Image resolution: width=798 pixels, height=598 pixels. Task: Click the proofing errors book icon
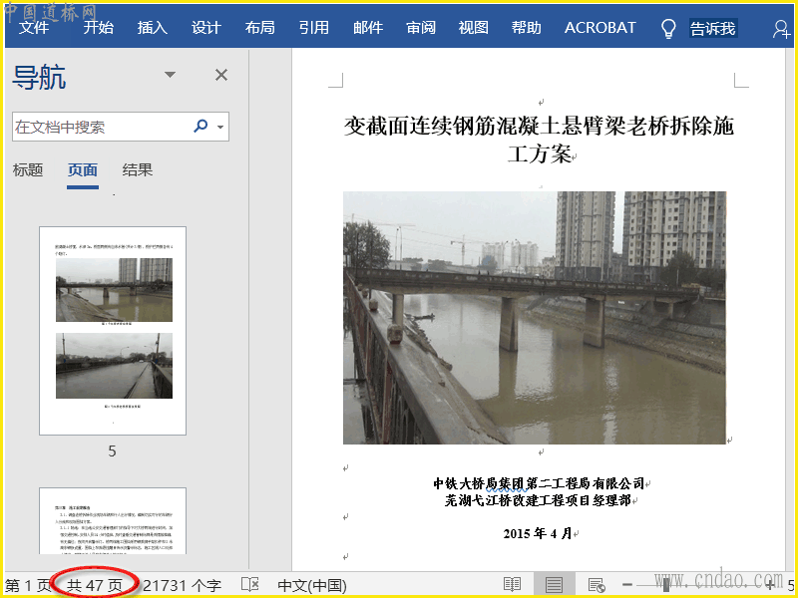tap(250, 585)
